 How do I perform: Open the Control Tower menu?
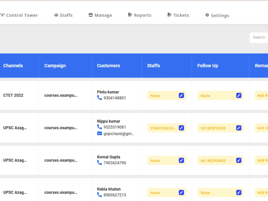pos(19,15)
